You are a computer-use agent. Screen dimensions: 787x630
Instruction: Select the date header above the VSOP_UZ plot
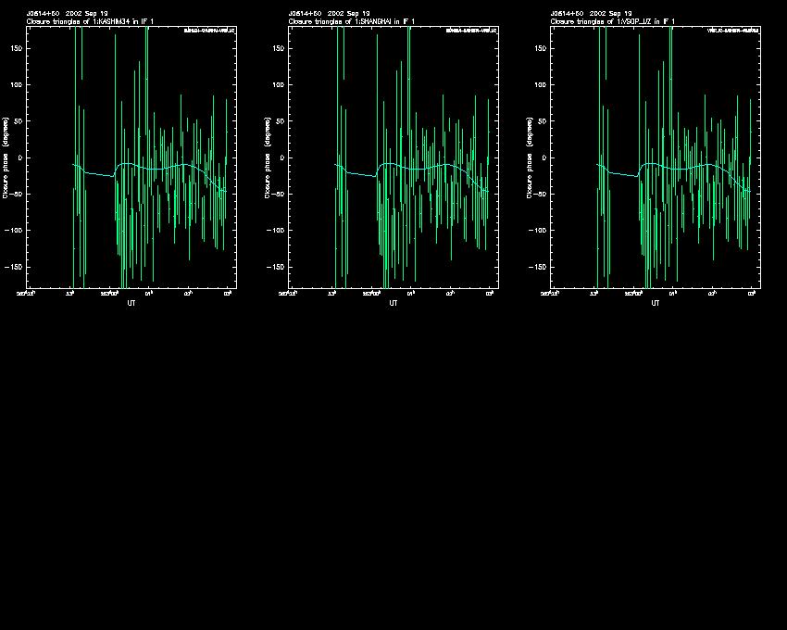(x=592, y=14)
